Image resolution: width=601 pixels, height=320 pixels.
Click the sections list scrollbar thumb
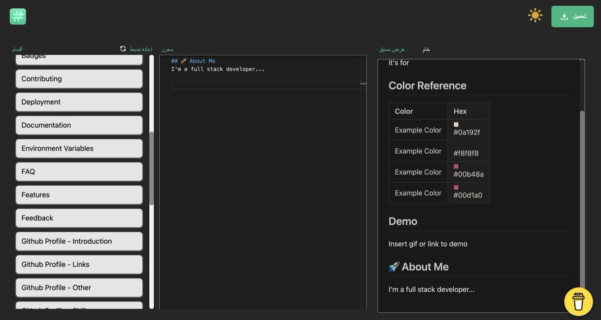(151, 168)
